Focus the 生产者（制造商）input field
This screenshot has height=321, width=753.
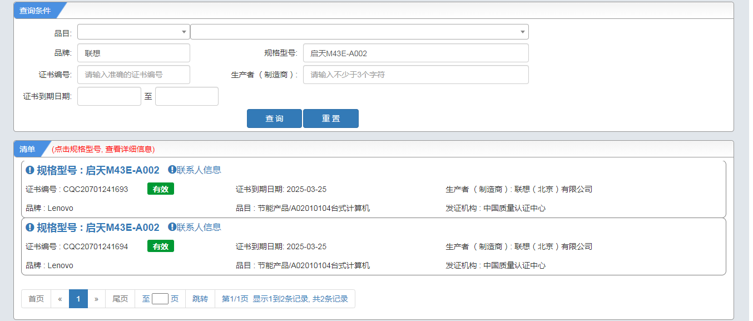[x=415, y=75]
